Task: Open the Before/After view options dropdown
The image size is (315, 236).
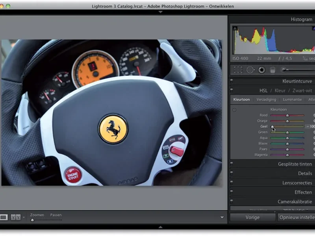Action: click(24, 218)
